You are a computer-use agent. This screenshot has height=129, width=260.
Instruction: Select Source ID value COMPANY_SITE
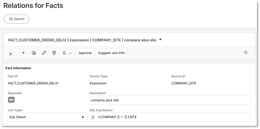click(184, 83)
